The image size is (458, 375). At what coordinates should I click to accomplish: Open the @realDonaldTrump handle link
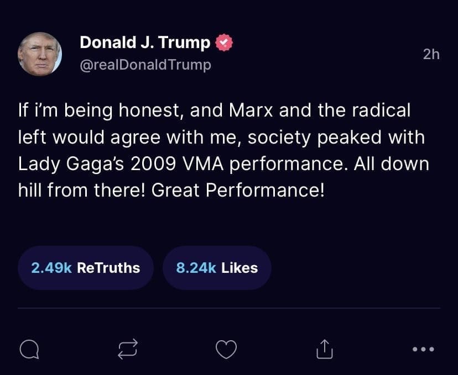click(146, 65)
